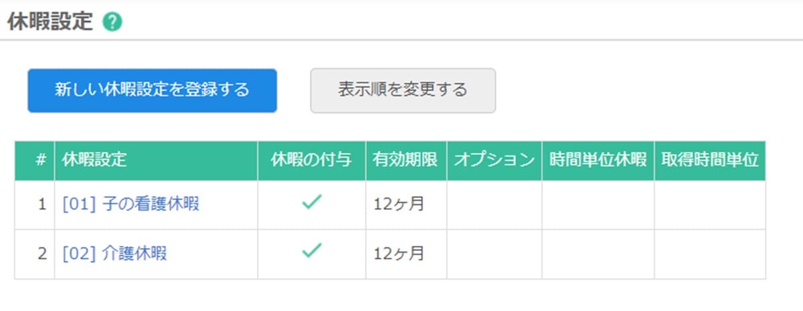
Task: Click checkmark icon in 子の看護休暇 row
Action: [312, 203]
